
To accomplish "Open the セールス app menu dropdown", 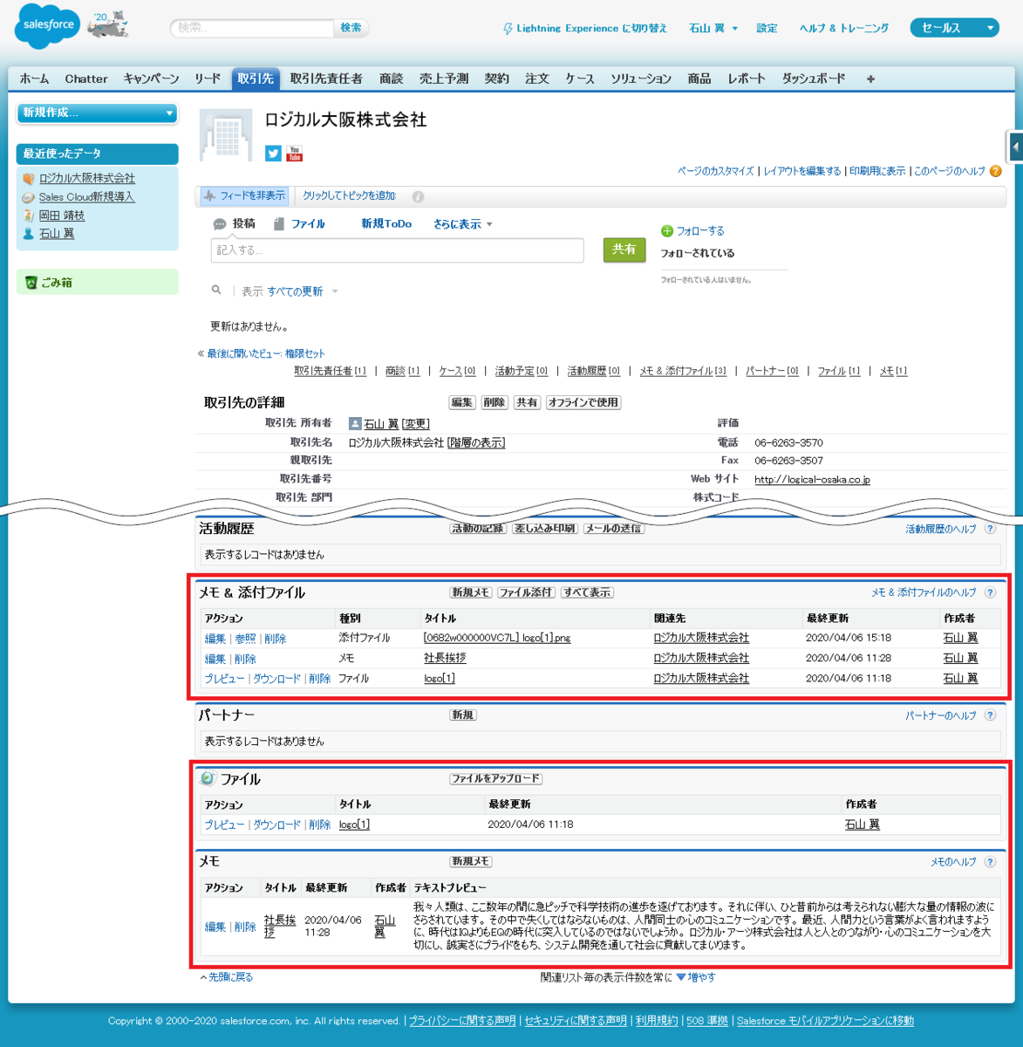I will click(x=954, y=28).
